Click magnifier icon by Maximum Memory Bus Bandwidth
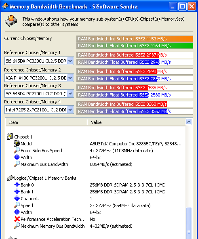198x239 pixels. pos(17,226)
